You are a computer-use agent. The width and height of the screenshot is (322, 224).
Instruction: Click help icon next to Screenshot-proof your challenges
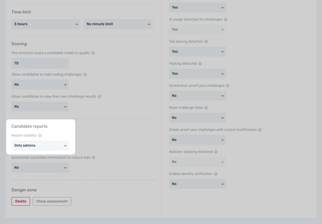[227, 86]
